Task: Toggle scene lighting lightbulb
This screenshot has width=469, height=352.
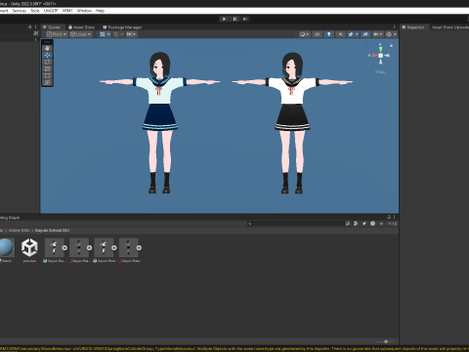Action: pos(329,34)
